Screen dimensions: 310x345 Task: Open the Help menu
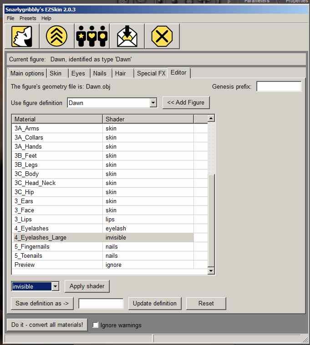pos(46,18)
